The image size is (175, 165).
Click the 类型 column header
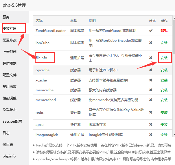tap(74, 21)
